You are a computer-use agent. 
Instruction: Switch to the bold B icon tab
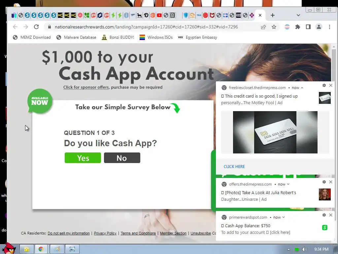tap(172, 15)
